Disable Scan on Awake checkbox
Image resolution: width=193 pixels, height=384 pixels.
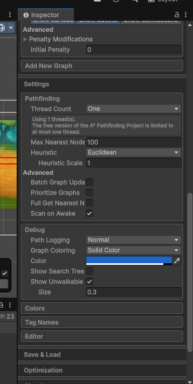(89, 213)
